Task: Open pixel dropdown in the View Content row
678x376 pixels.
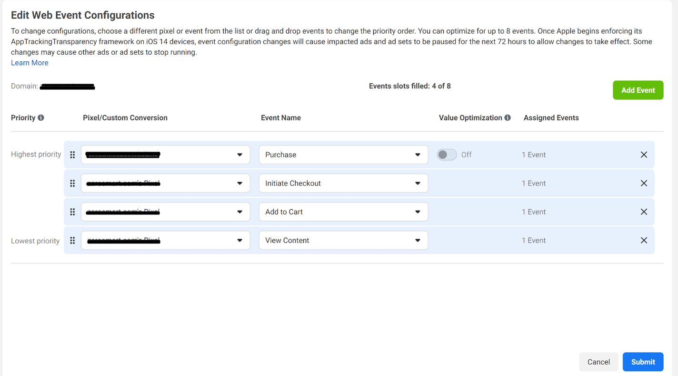Action: [165, 241]
